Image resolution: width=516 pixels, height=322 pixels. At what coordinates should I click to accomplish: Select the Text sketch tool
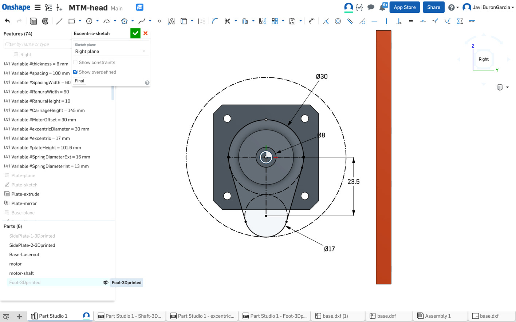[x=171, y=21]
